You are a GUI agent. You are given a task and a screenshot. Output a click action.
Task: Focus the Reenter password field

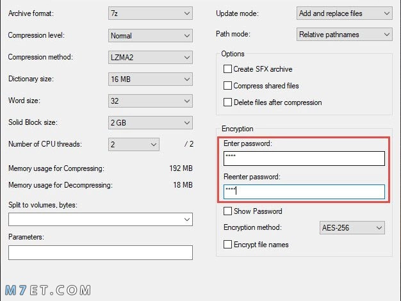[304, 191]
